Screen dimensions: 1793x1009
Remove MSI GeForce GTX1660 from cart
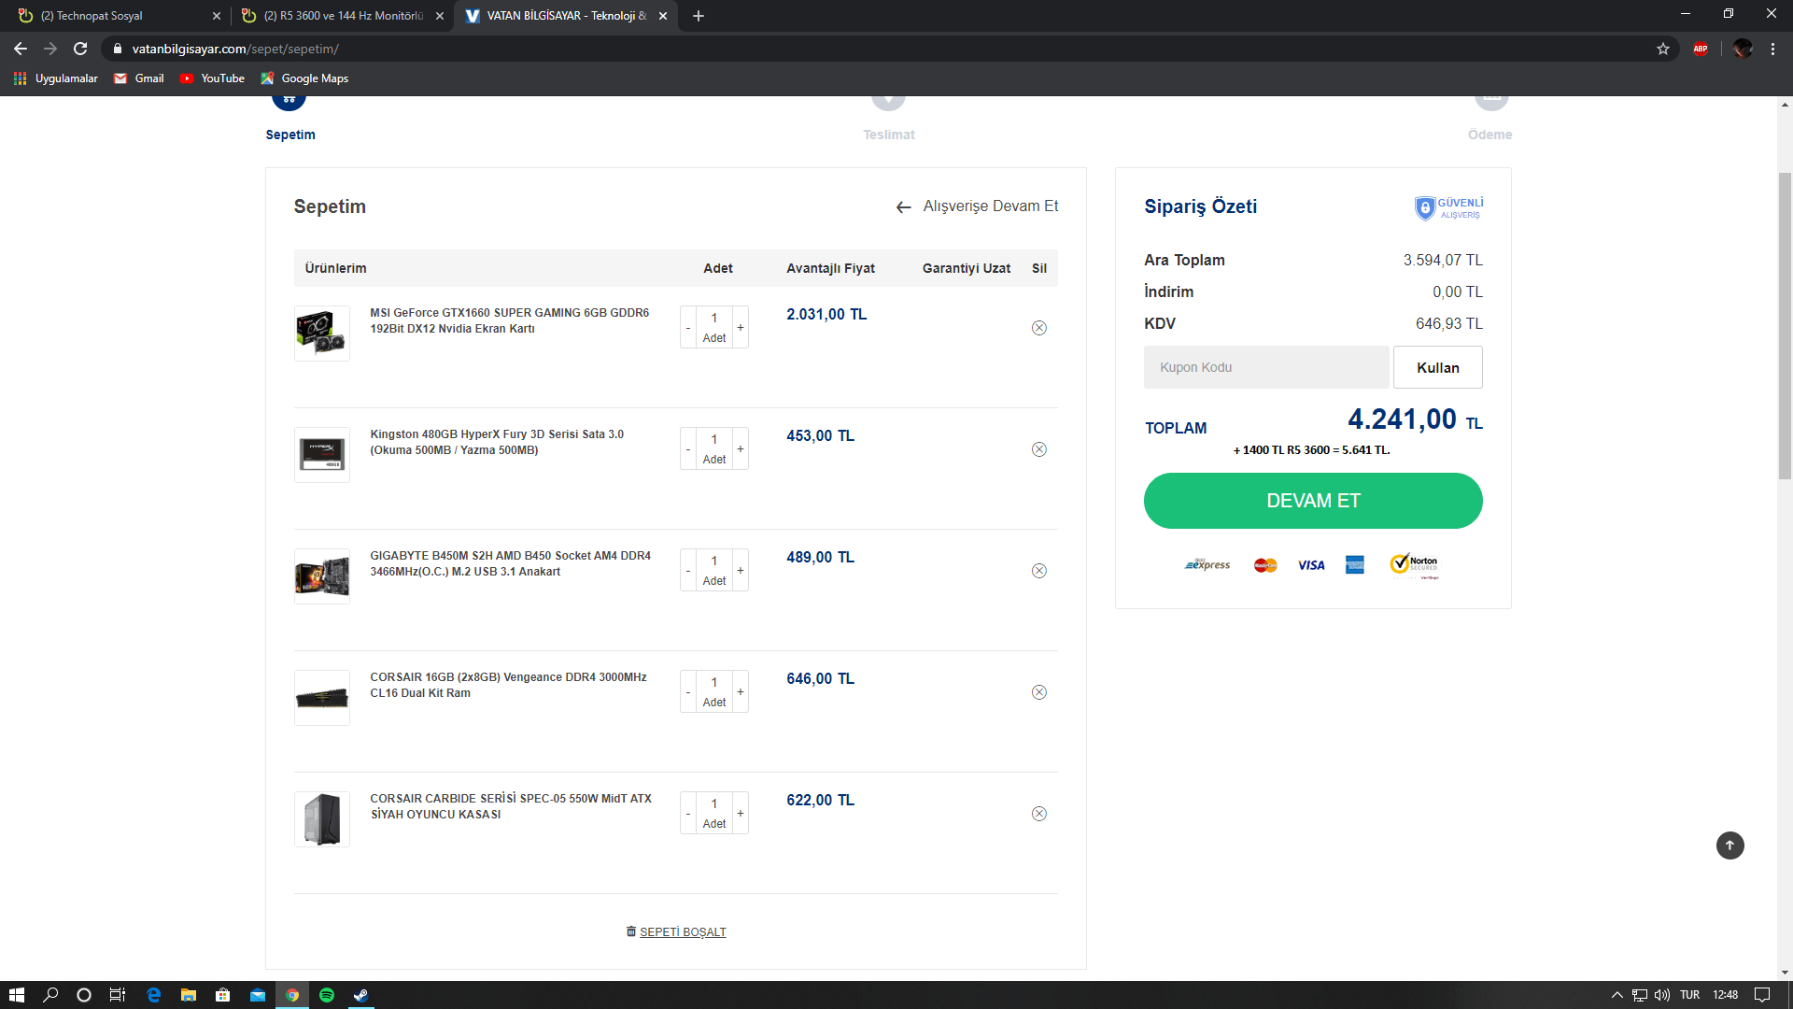[x=1038, y=328]
